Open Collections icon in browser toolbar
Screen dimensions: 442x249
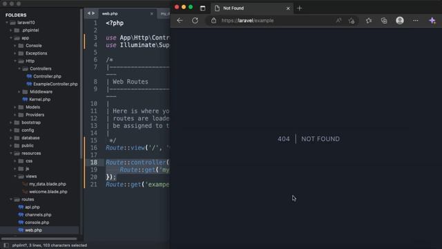click(384, 21)
